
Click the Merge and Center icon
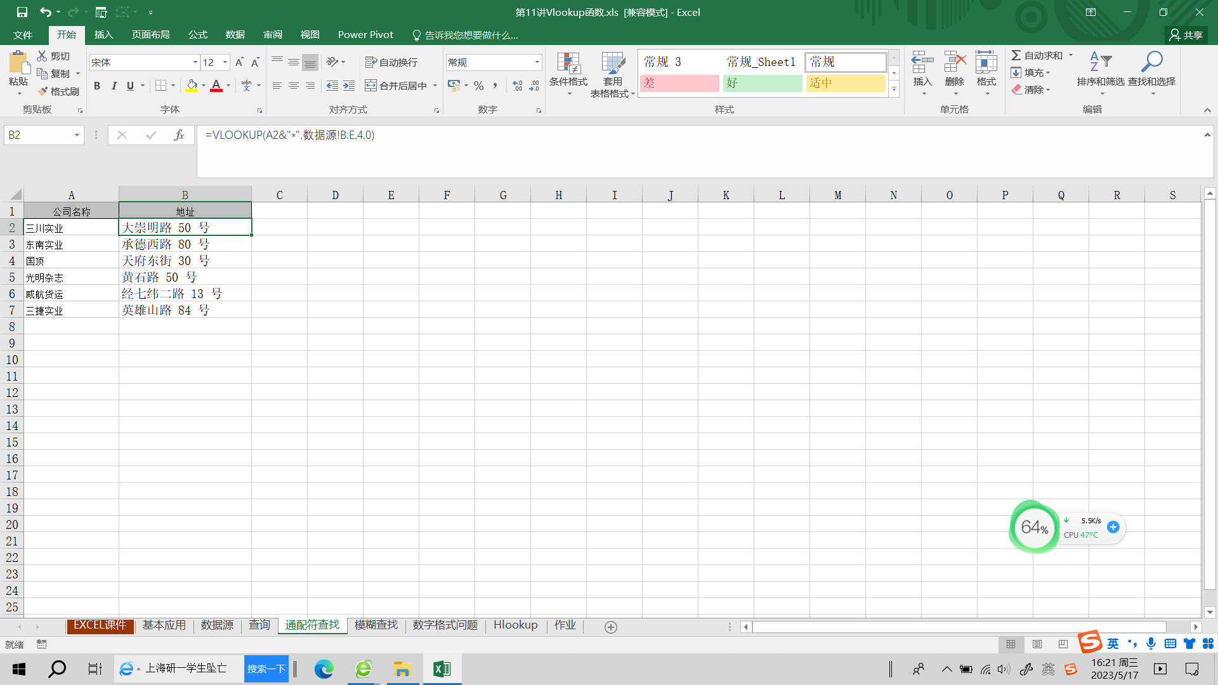[371, 86]
